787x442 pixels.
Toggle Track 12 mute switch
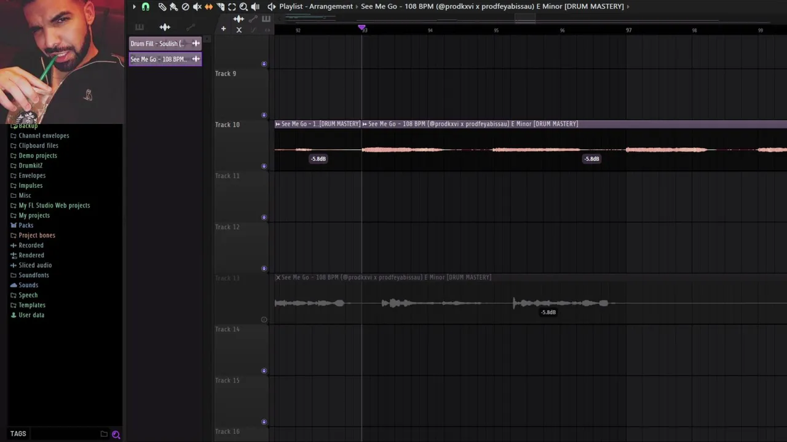point(264,268)
